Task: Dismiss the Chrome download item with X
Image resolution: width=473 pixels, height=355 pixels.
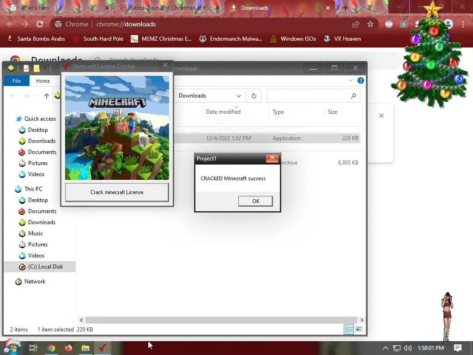Action: point(382,116)
